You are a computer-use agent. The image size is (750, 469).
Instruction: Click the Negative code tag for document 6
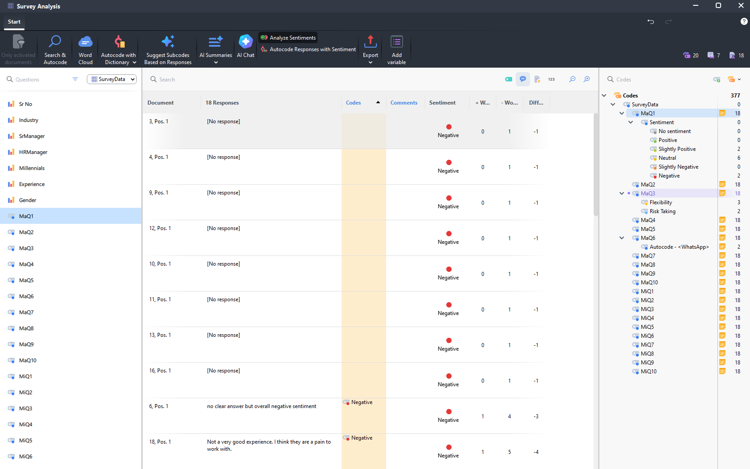click(x=358, y=402)
